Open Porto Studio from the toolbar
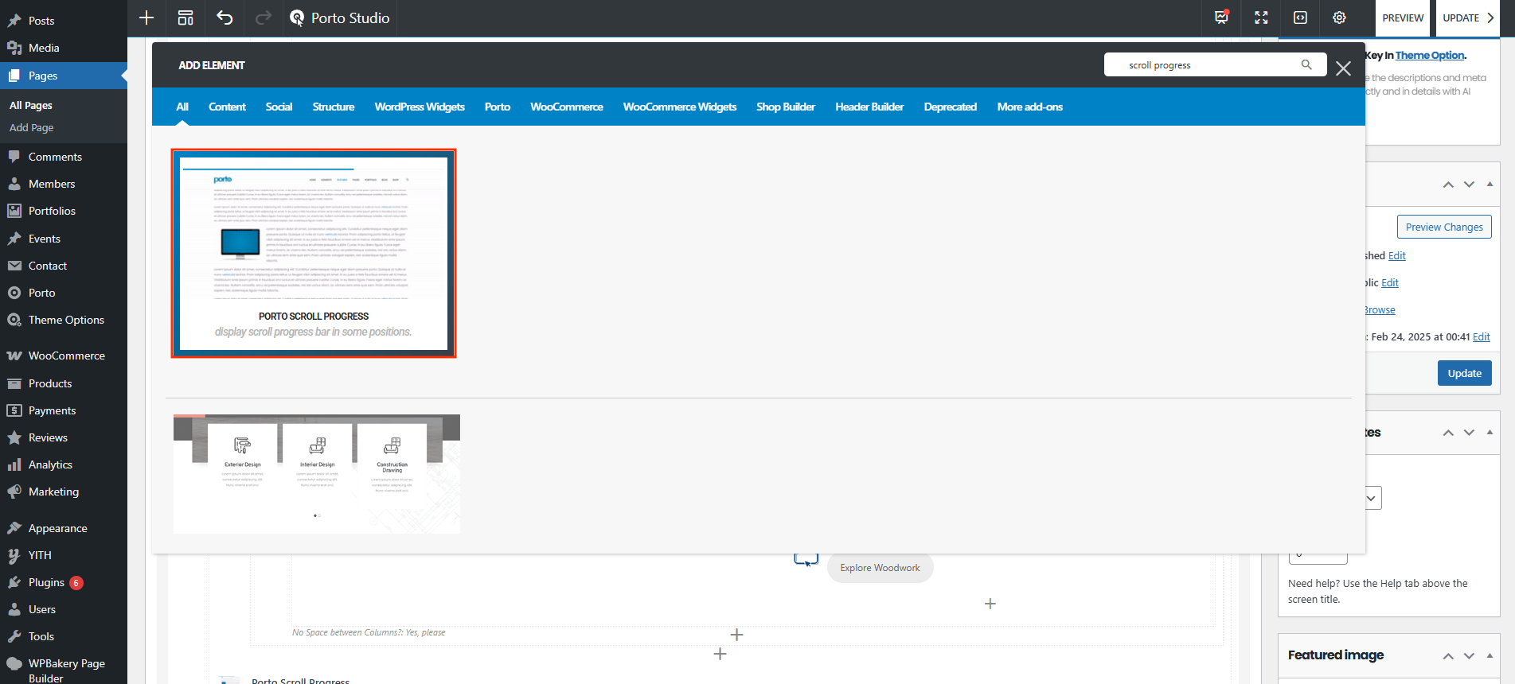This screenshot has height=684, width=1515. (x=340, y=17)
